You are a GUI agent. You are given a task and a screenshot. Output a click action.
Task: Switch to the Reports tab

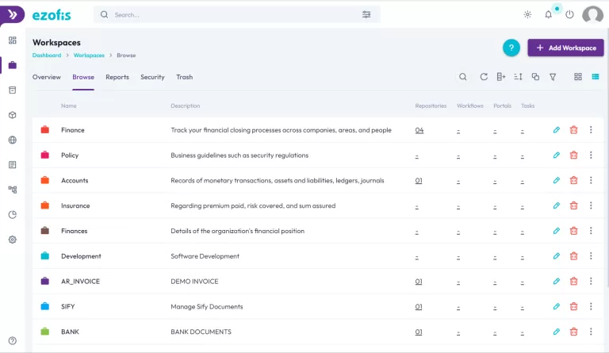tap(117, 77)
